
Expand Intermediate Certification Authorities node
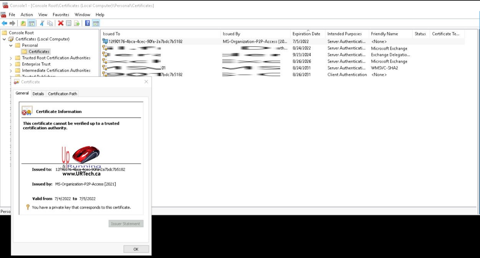click(x=11, y=71)
